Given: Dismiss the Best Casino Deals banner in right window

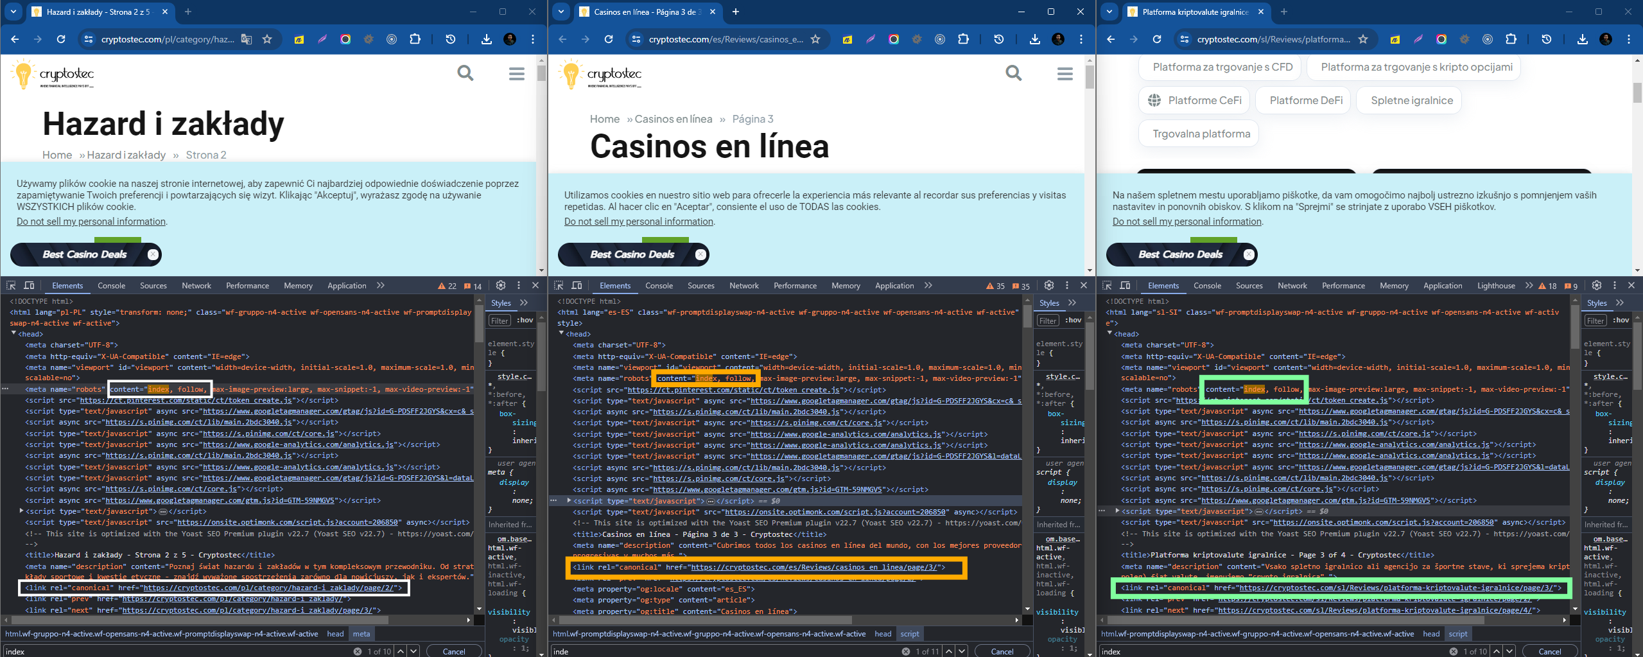Looking at the screenshot, I should [1249, 254].
